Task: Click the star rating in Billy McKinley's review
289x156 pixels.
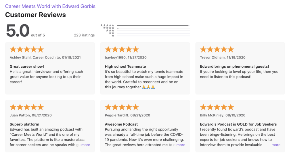Action: [217, 107]
